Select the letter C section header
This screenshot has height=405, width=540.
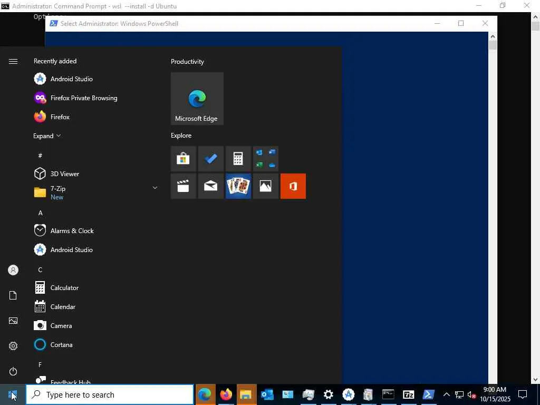(x=40, y=269)
